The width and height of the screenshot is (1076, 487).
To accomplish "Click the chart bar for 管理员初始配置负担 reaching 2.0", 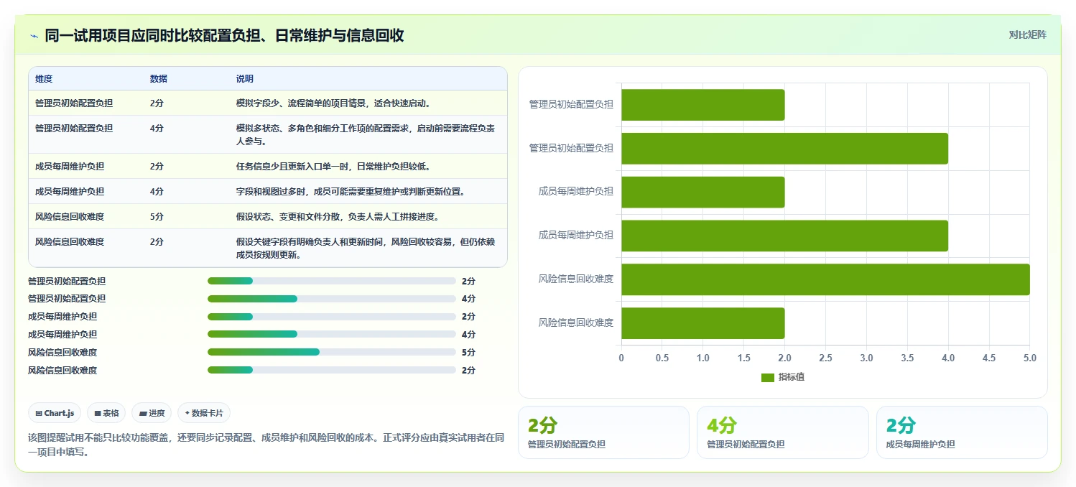I will tap(703, 105).
